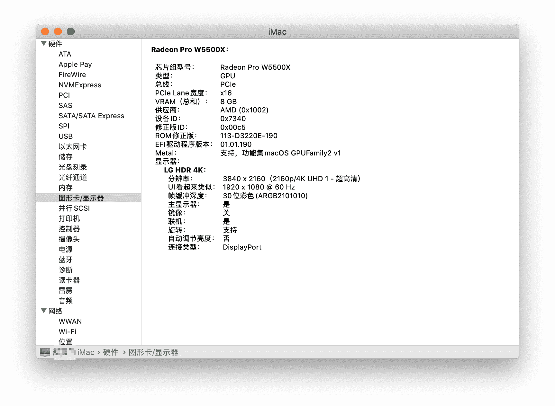Click the iMac window title
This screenshot has height=406, width=555.
(x=277, y=32)
